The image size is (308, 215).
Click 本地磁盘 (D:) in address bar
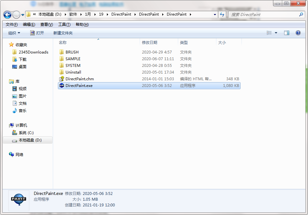click(x=50, y=14)
